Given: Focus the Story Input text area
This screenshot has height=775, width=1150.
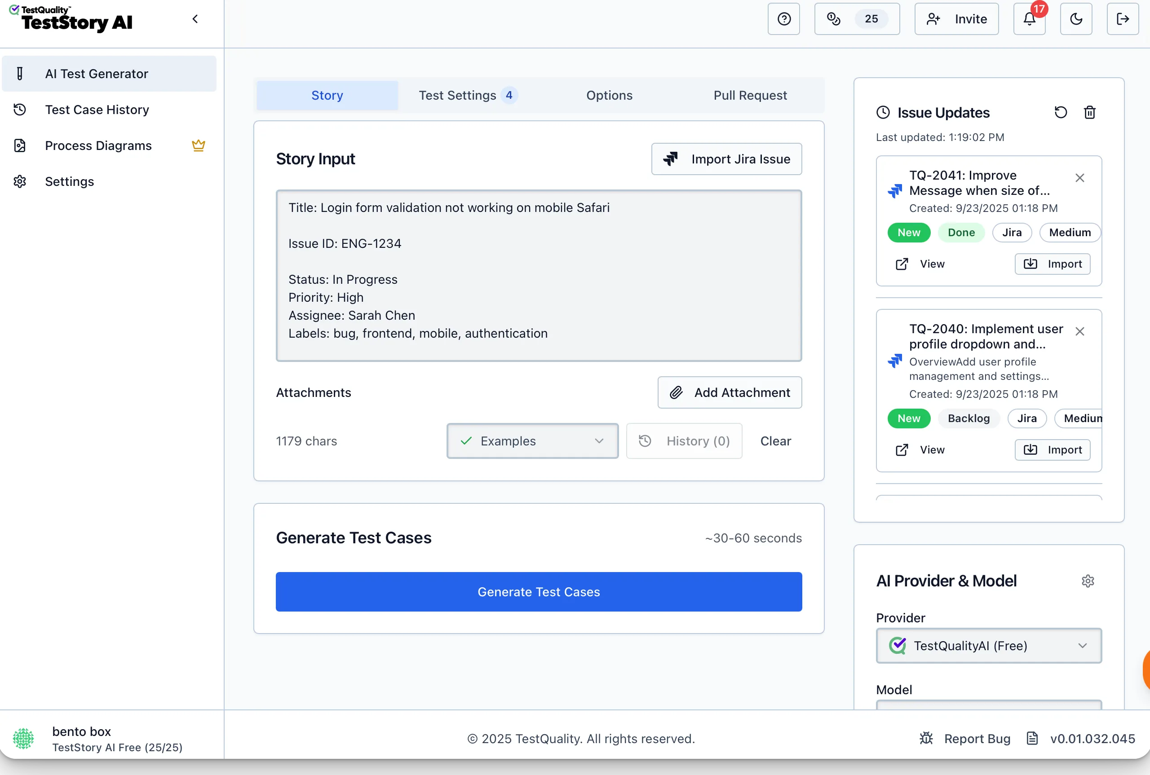Looking at the screenshot, I should point(539,276).
